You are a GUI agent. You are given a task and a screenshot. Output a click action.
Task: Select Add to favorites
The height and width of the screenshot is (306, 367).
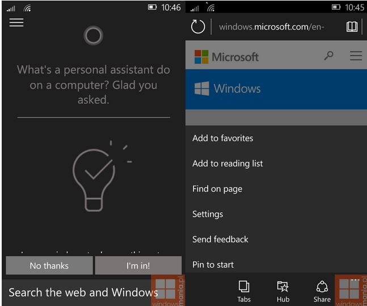tap(222, 138)
